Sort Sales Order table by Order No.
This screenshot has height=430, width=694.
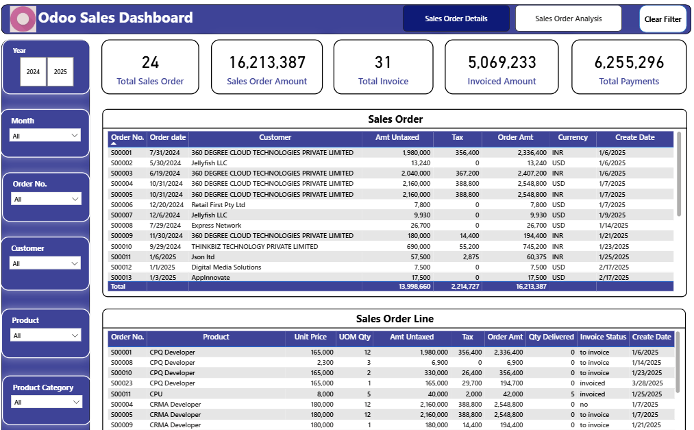(x=127, y=138)
